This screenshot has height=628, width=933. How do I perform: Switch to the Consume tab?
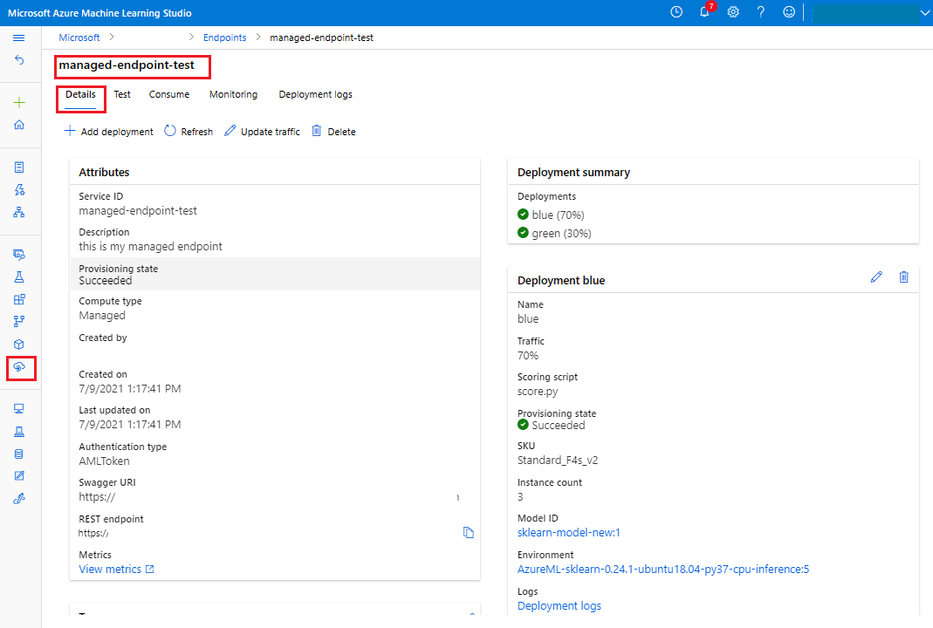coord(168,94)
